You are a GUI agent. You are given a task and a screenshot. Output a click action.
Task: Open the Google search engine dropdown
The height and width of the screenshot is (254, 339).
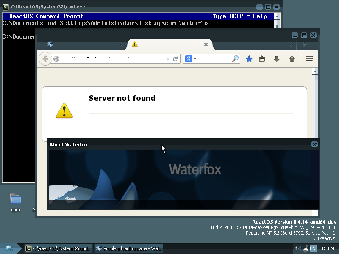click(x=190, y=59)
